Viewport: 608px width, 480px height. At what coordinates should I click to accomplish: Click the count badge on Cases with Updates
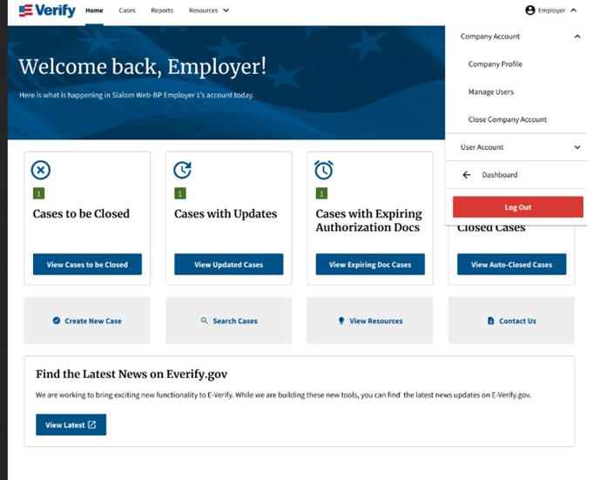180,193
